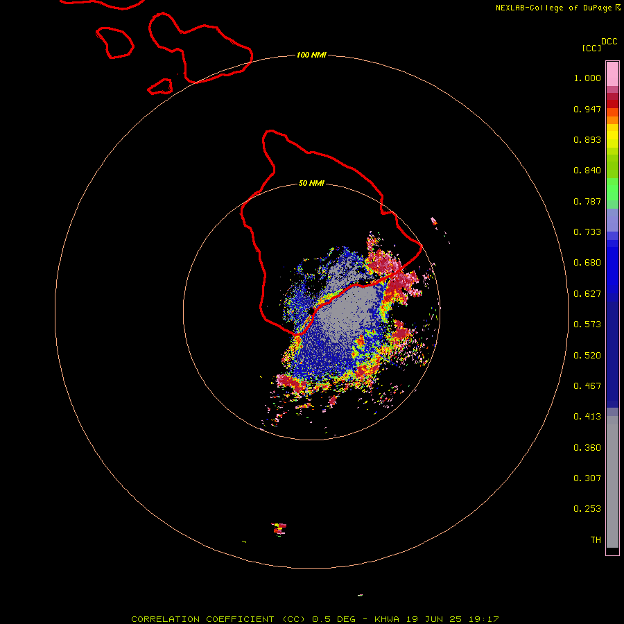
Task: Click the gray lower section of color bar
Action: [x=612, y=482]
